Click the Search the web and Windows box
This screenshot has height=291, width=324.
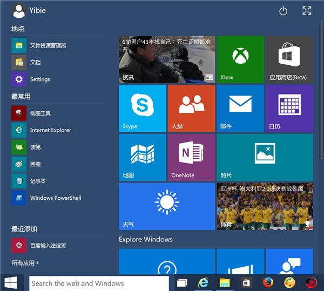pos(99,283)
